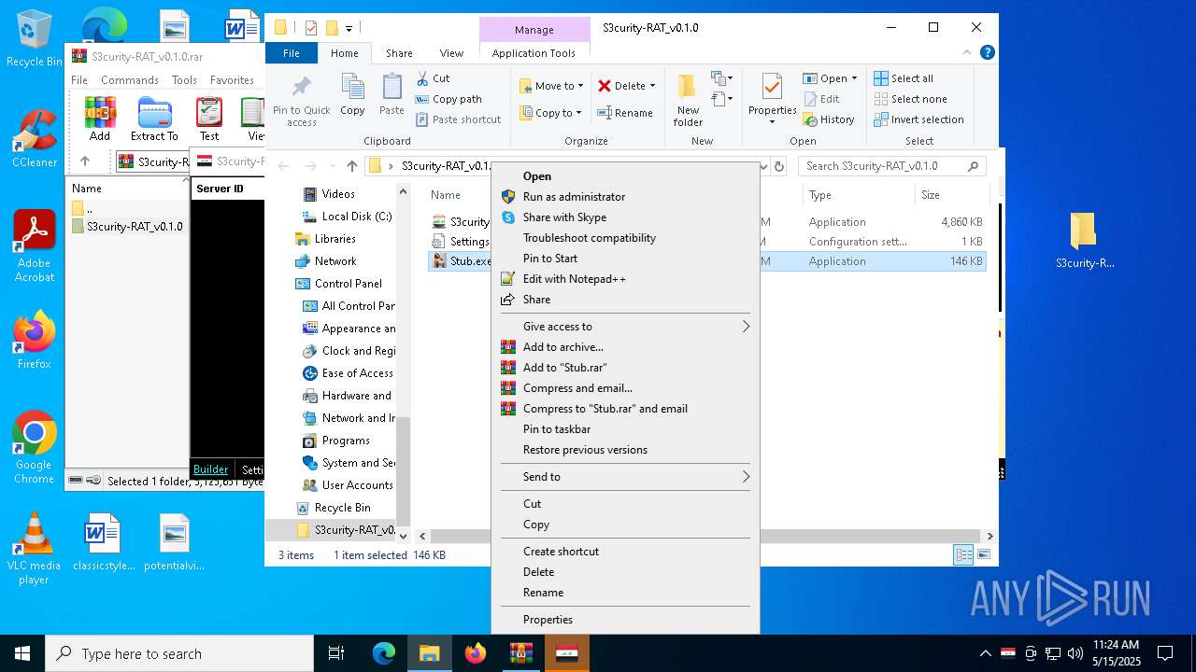Click the Windows Start button
The height and width of the screenshot is (672, 1196).
coord(22,653)
